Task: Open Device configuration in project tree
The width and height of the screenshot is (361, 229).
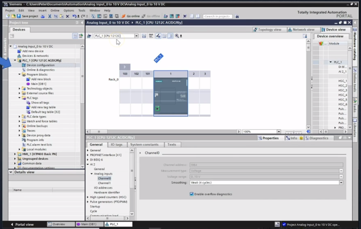Action: tap(40, 65)
